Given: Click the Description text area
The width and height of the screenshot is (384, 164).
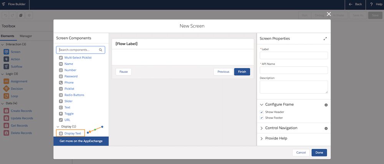Looking at the screenshot, I should 294,87.
